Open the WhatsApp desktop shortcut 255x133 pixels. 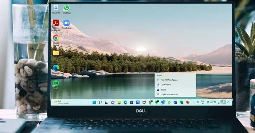(67, 9)
